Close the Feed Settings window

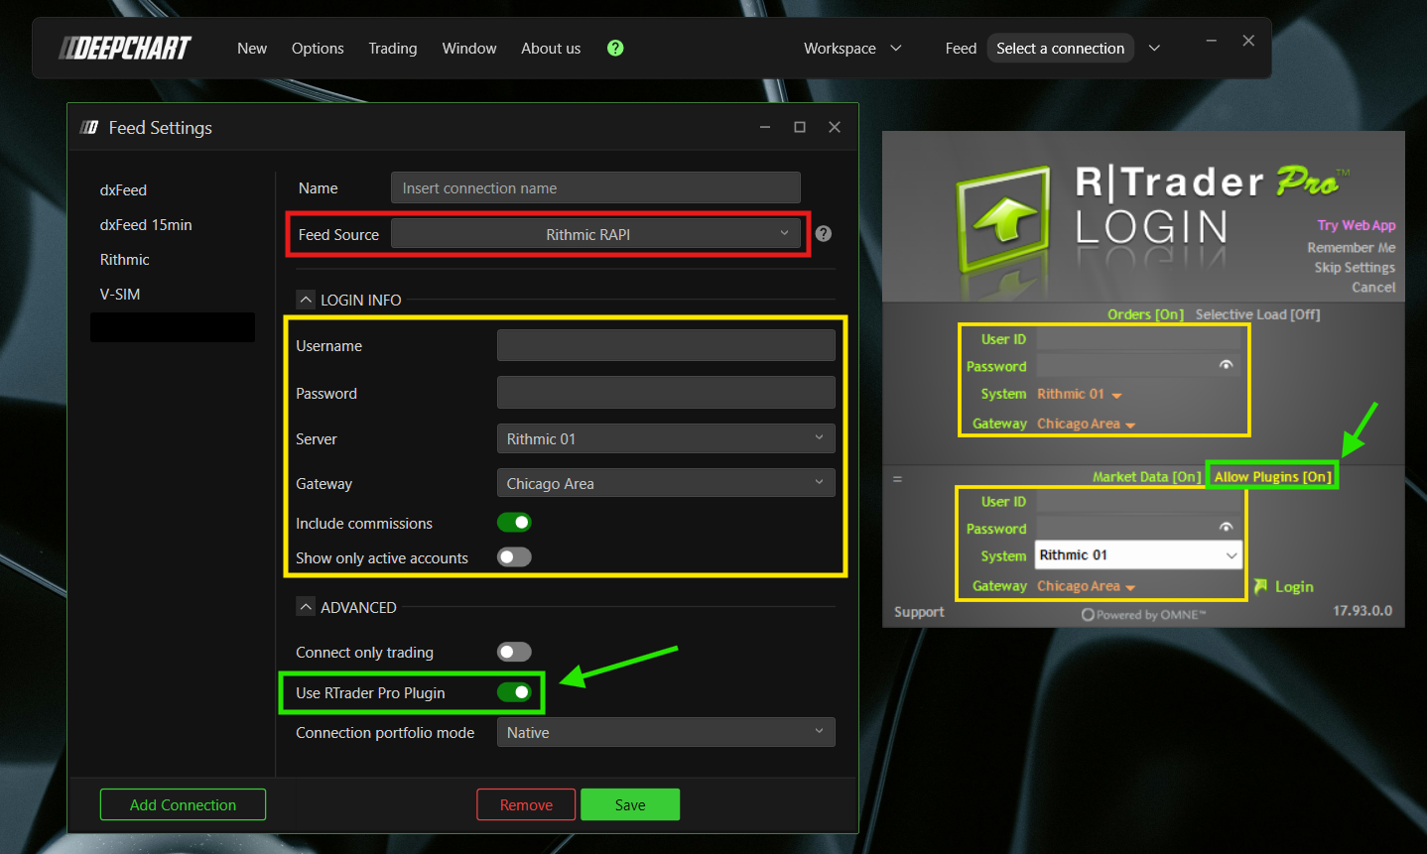(835, 127)
